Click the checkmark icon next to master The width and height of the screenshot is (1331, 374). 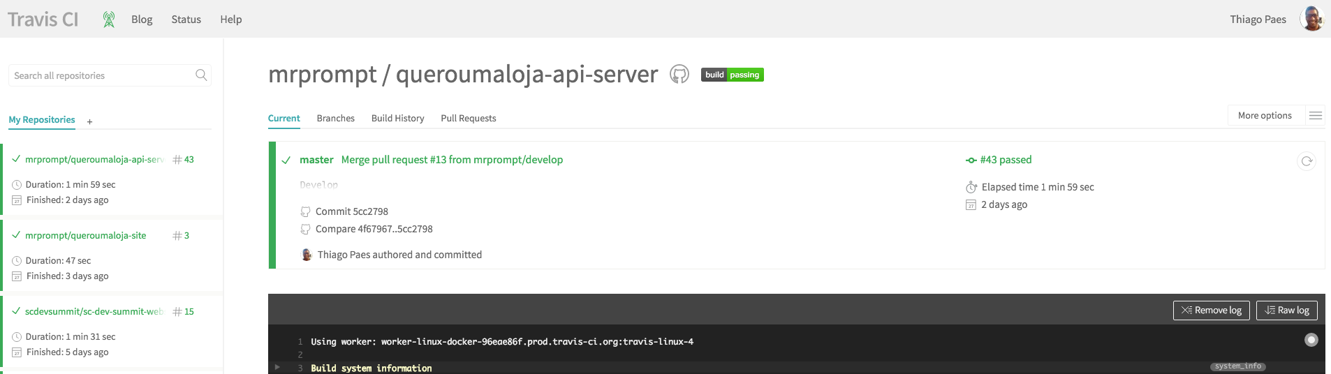286,160
